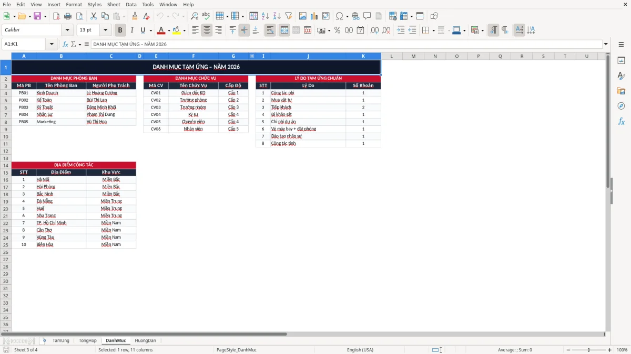Open the Function Wizard
This screenshot has height=354, width=631.
point(65,44)
